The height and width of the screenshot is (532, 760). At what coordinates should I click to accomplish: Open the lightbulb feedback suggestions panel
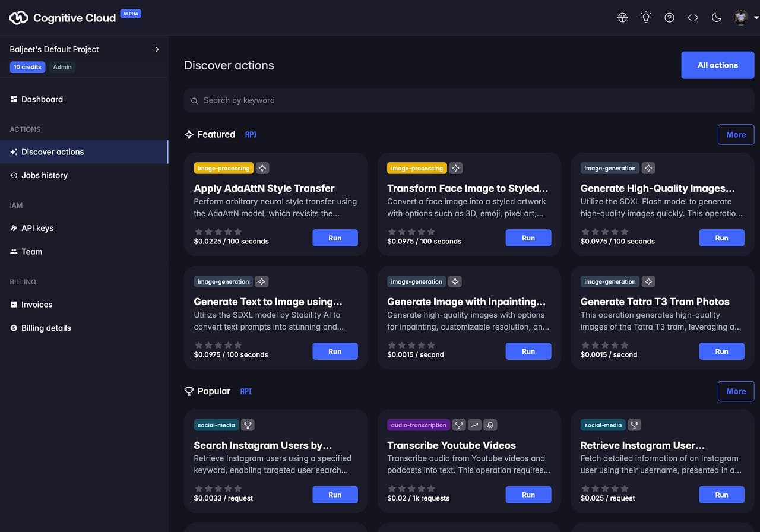tap(645, 17)
